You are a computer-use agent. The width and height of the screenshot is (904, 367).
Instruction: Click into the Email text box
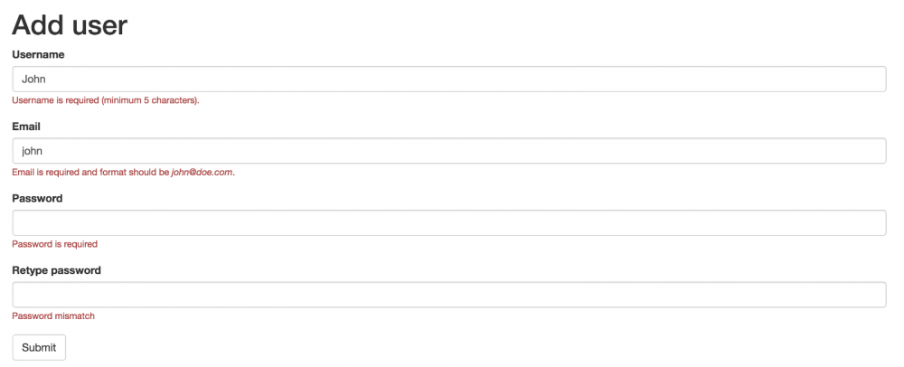pyautogui.click(x=448, y=151)
